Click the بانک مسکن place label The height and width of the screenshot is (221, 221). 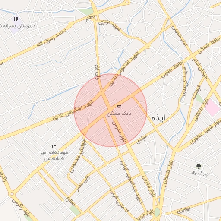coord(119,114)
